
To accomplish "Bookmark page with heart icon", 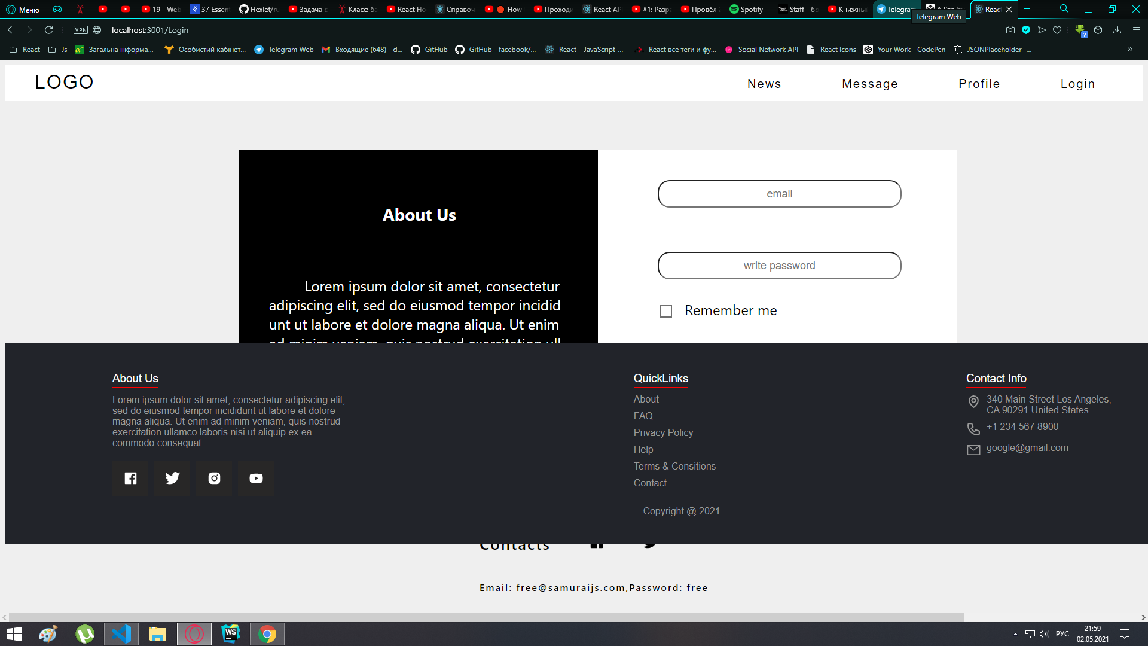I will click(1057, 30).
